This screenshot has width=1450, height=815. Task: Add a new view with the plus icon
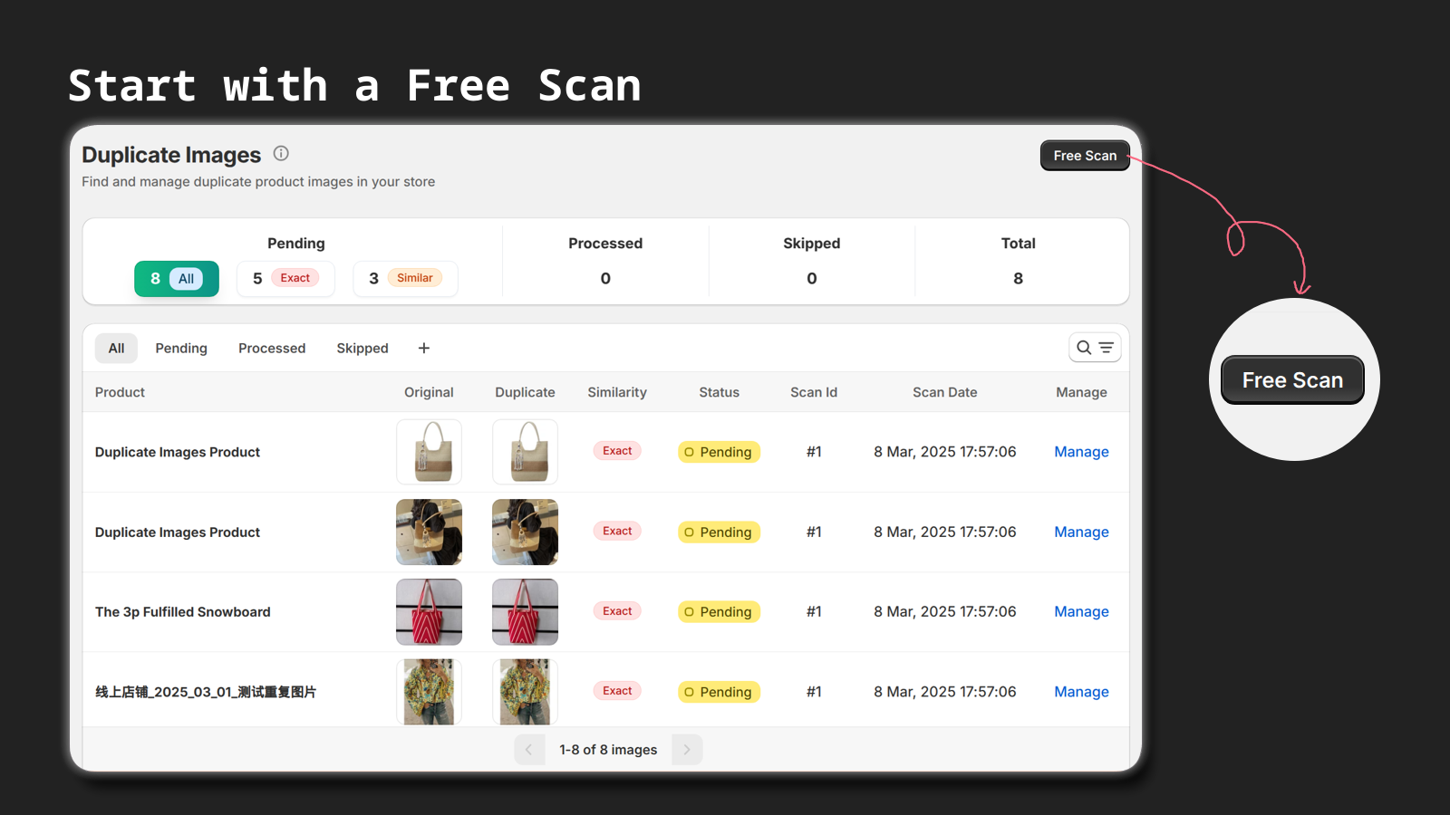(423, 347)
